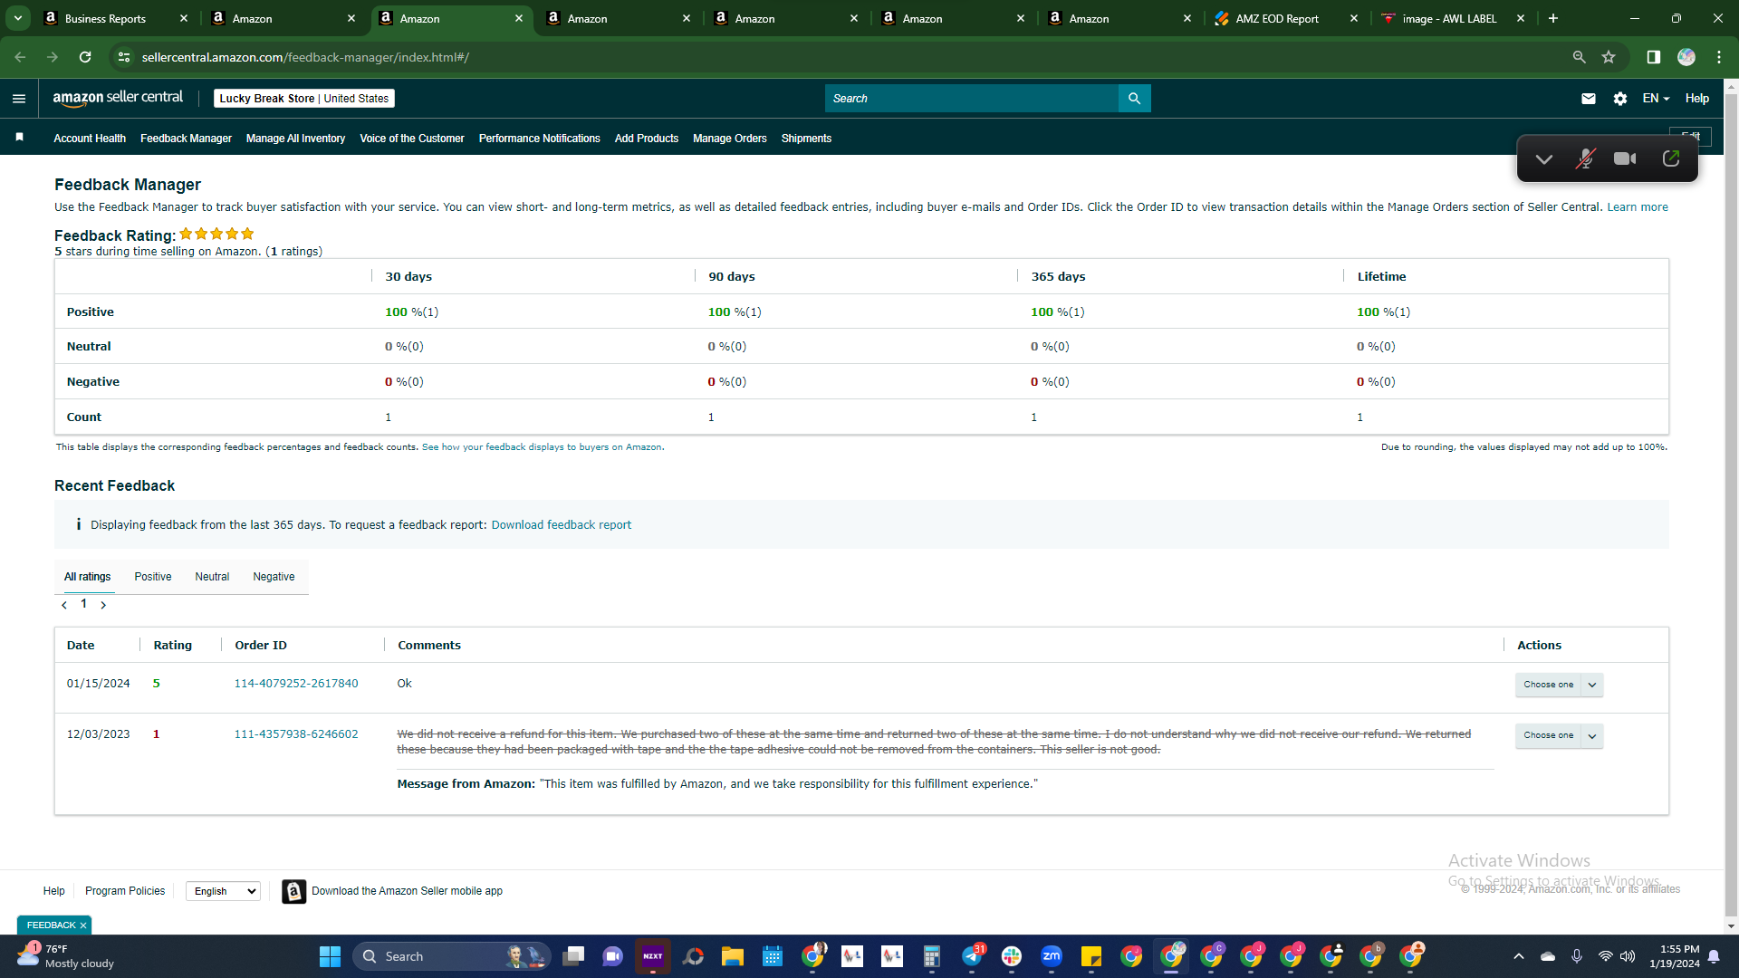Open order 114-4079252-2617840
The image size is (1739, 978).
(296, 684)
